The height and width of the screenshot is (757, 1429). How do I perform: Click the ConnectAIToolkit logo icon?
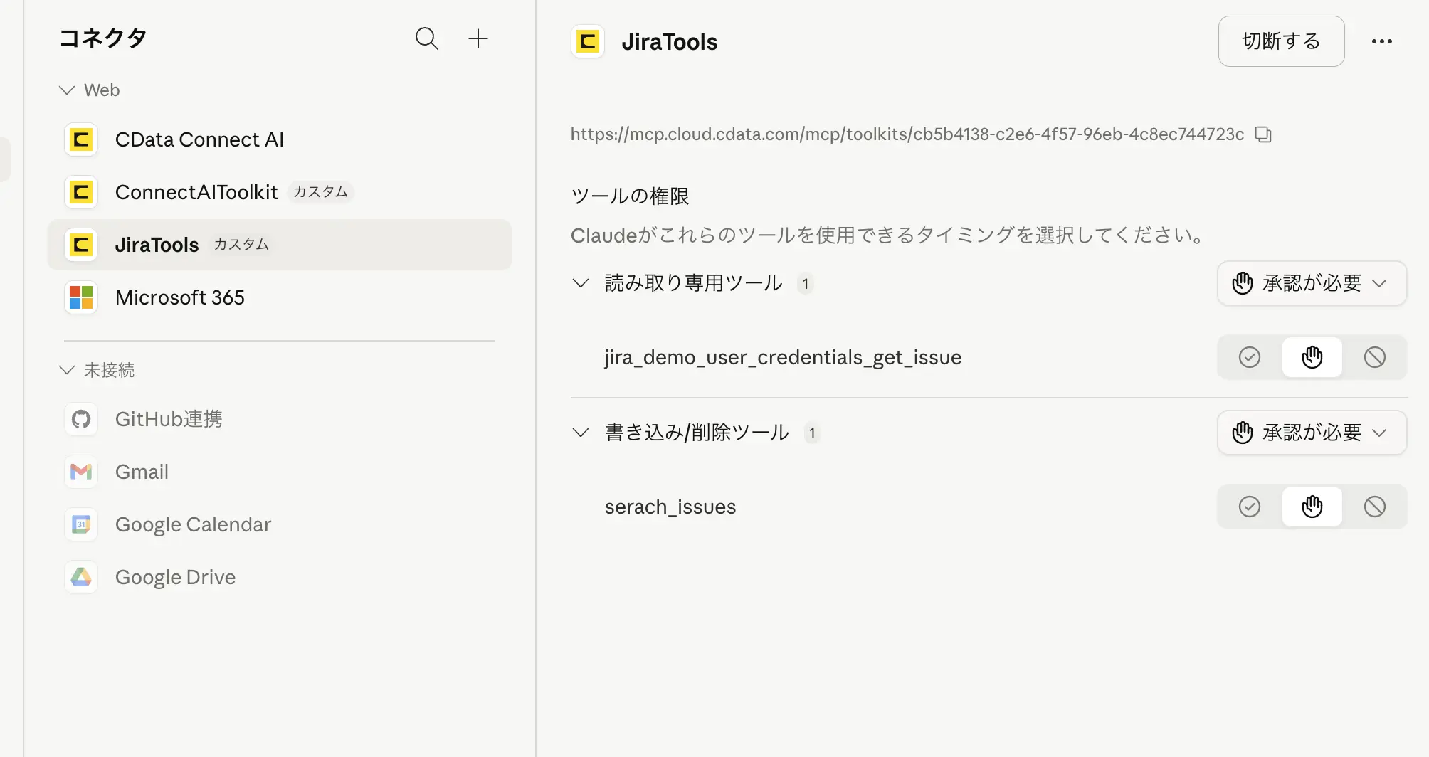pyautogui.click(x=81, y=192)
